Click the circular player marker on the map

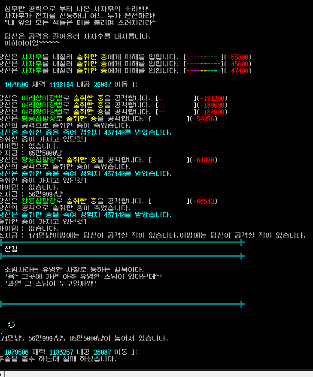click(x=11, y=325)
